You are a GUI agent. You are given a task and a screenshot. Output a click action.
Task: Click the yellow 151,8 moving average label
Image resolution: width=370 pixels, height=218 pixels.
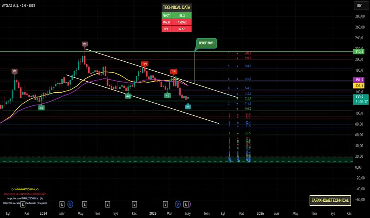359,86
